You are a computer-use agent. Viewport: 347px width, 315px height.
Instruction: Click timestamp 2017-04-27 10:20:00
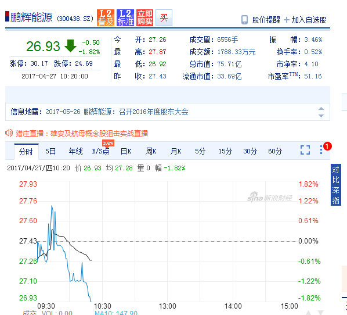tap(55, 76)
